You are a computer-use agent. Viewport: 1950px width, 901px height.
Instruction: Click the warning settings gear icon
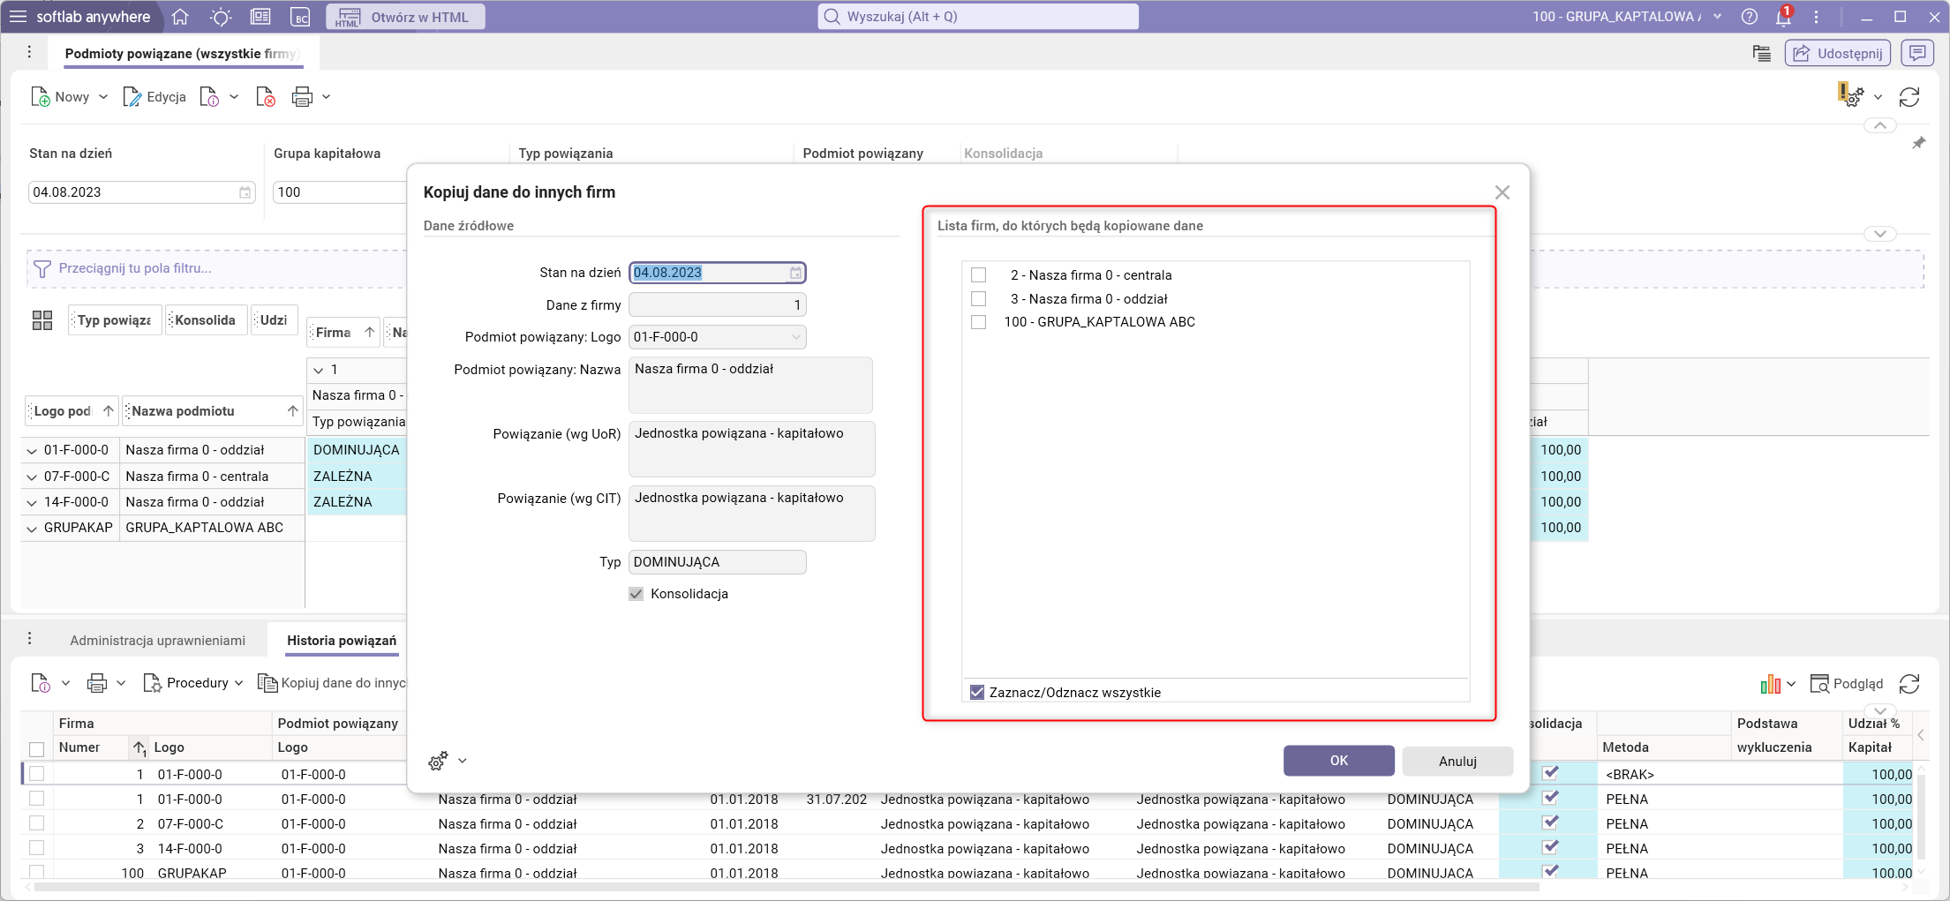point(1851,95)
